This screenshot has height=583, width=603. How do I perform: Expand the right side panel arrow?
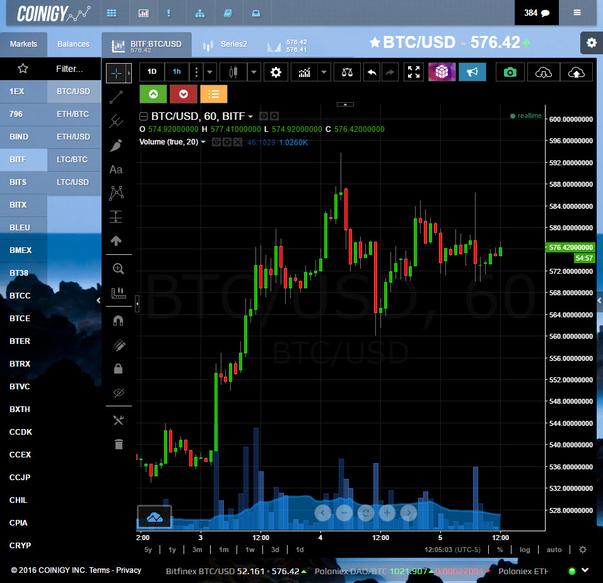(x=600, y=300)
